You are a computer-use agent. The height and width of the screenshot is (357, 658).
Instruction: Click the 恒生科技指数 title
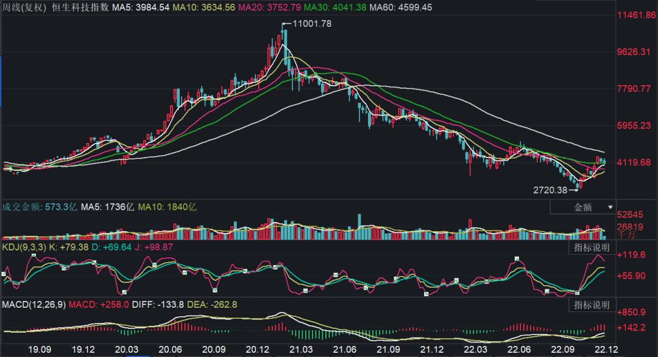(80, 7)
